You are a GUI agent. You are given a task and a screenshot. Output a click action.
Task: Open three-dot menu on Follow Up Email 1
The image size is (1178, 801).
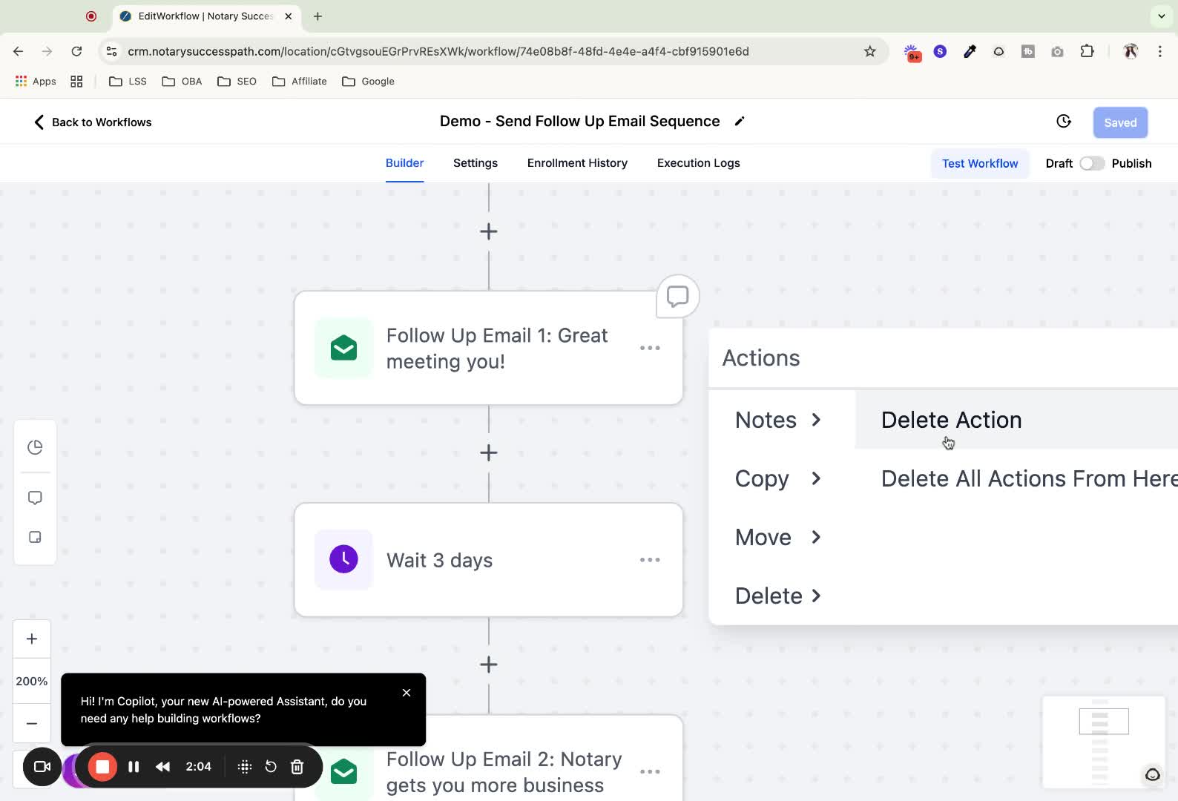(x=650, y=348)
